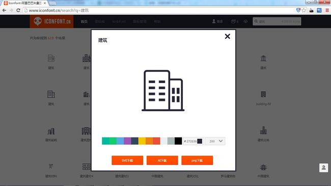331x186 pixels.
Task: Click the dark extension icon left of blue square
Action: [x=311, y=10]
